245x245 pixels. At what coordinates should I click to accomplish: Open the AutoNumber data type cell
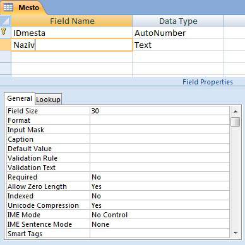(x=178, y=33)
